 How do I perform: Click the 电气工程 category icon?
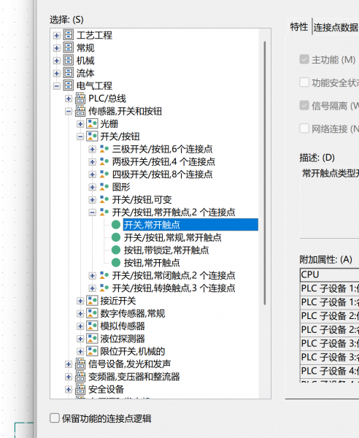click(69, 85)
